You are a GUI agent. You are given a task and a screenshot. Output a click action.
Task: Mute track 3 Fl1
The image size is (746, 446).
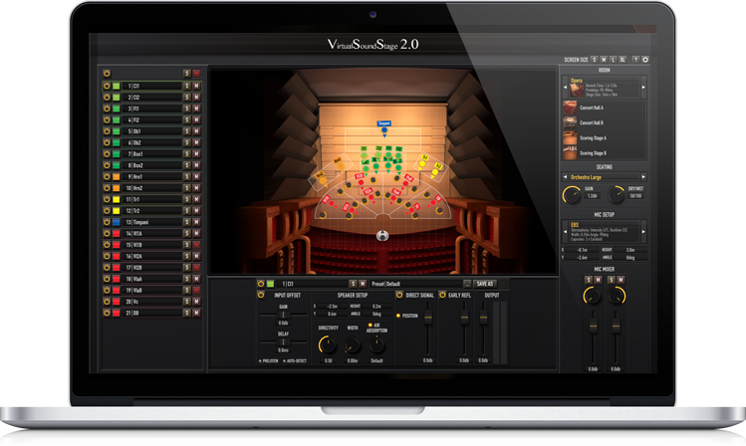click(196, 109)
